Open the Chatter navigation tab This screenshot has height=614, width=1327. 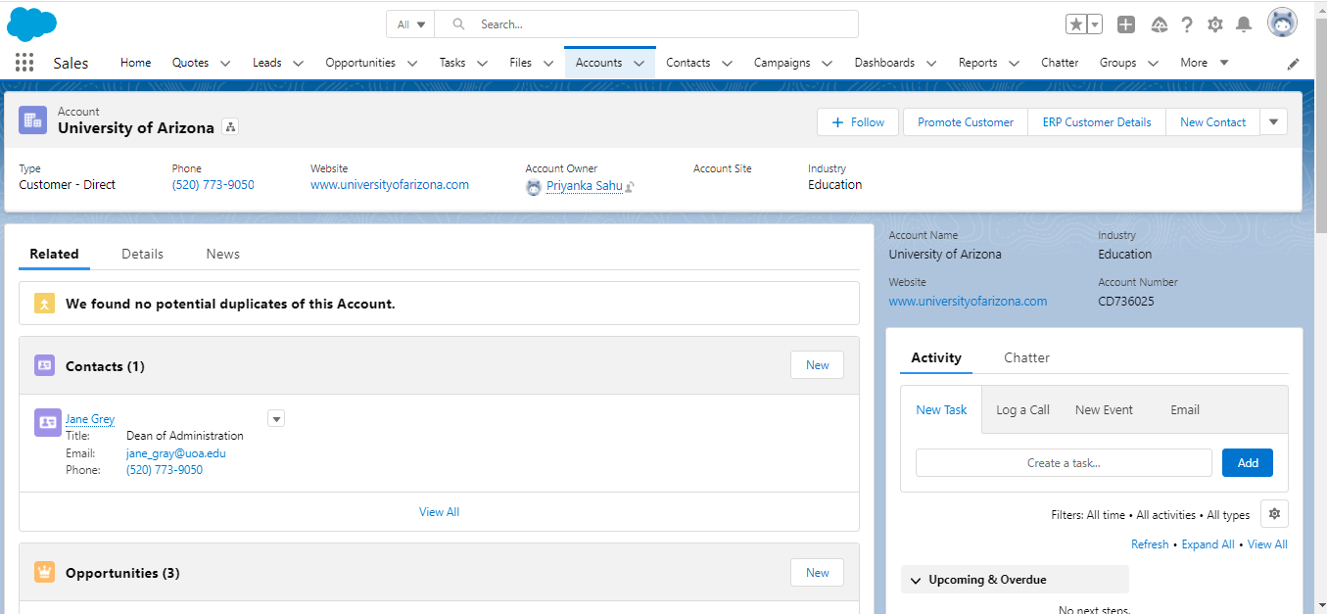point(1060,63)
